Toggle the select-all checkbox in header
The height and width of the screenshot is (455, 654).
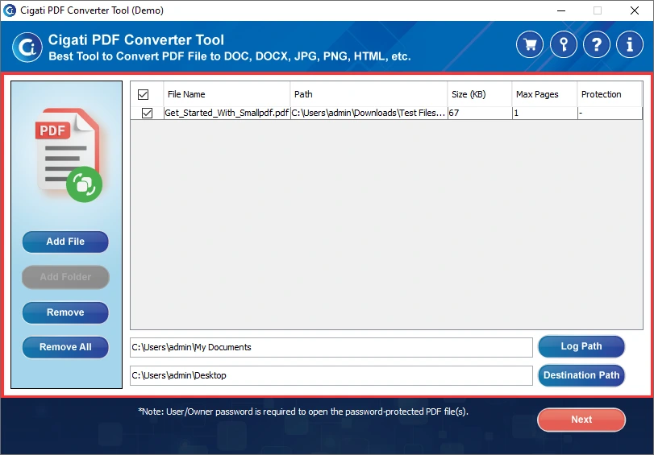pyautogui.click(x=143, y=94)
